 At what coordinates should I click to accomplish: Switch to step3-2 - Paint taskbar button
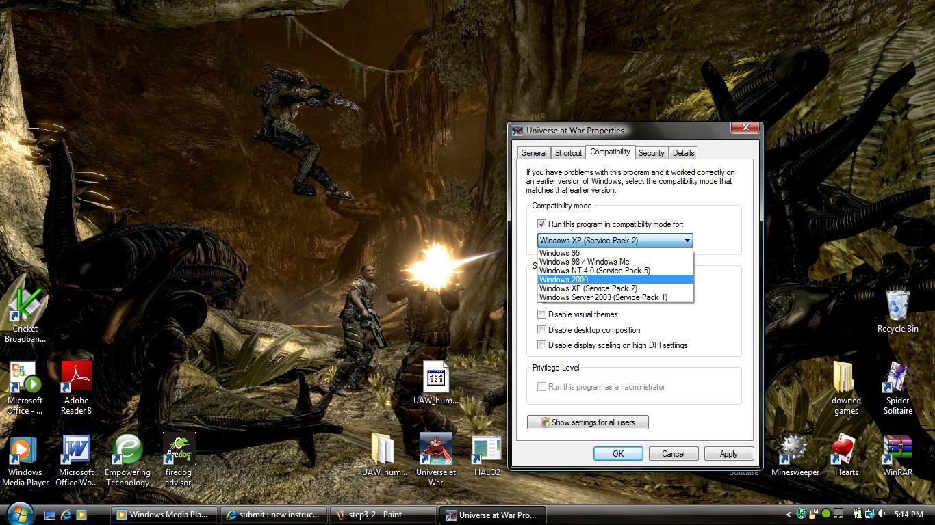(383, 515)
